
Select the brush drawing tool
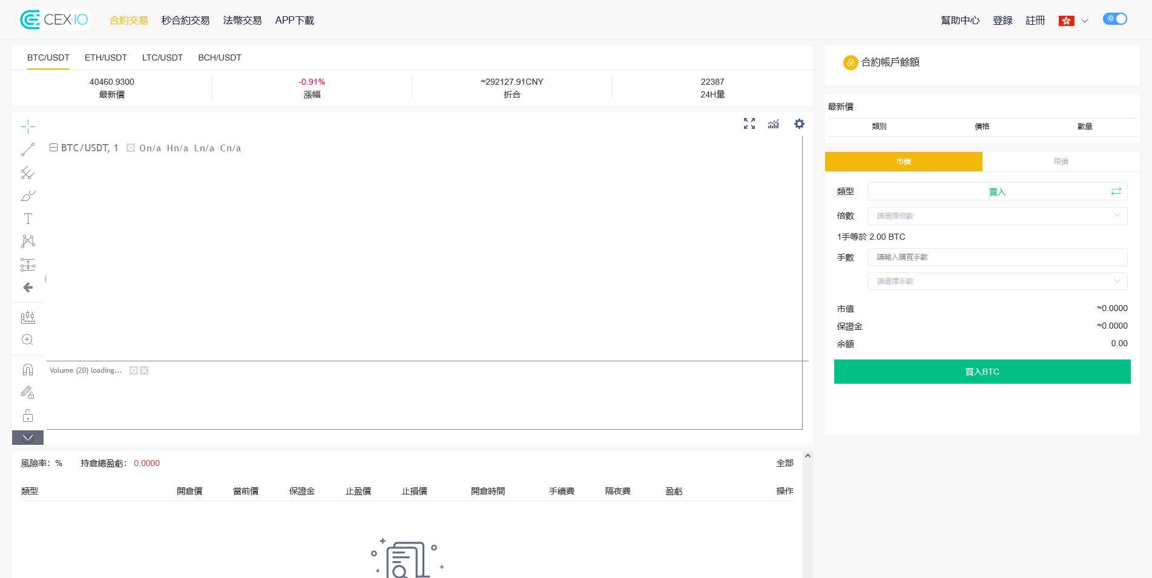click(x=28, y=195)
